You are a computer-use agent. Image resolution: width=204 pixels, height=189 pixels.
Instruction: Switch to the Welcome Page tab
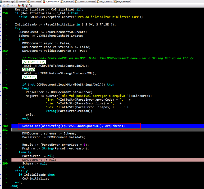(x=7, y=2)
